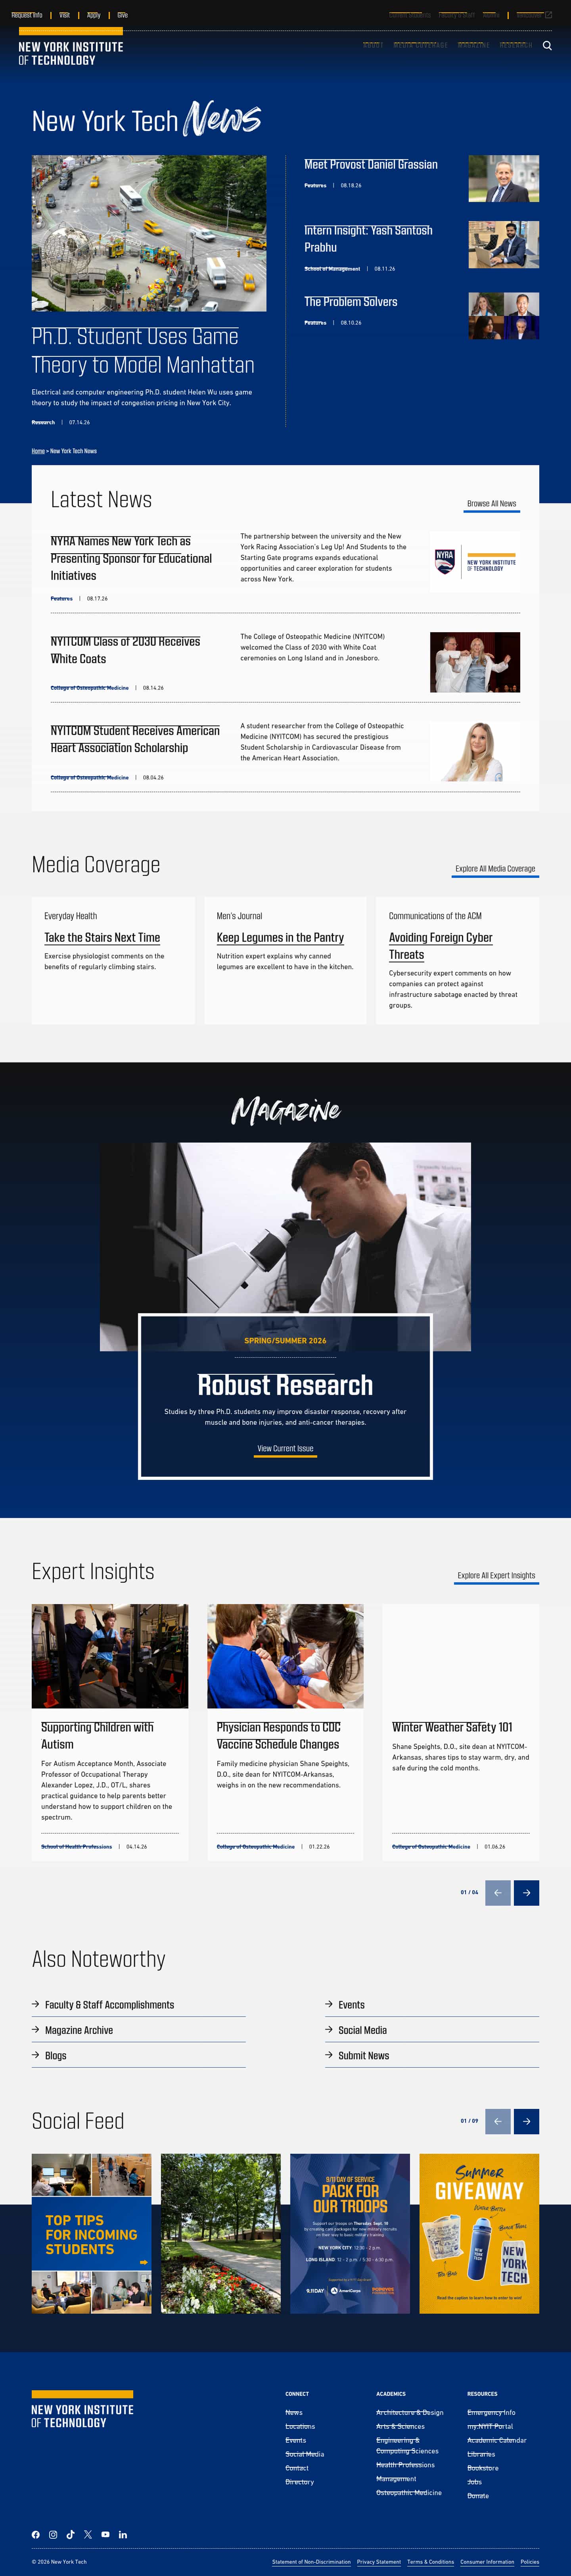Open Supporting Children with Autism article

(97, 1735)
